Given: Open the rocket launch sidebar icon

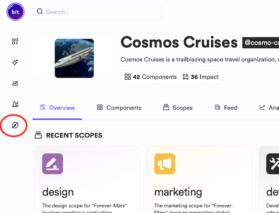Looking at the screenshot, I should [15, 104].
